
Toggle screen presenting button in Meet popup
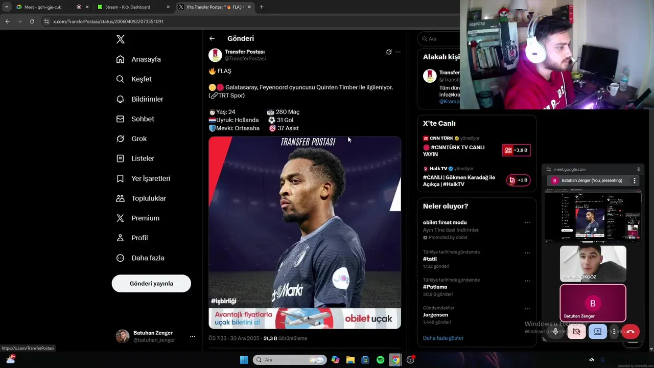[598, 332]
